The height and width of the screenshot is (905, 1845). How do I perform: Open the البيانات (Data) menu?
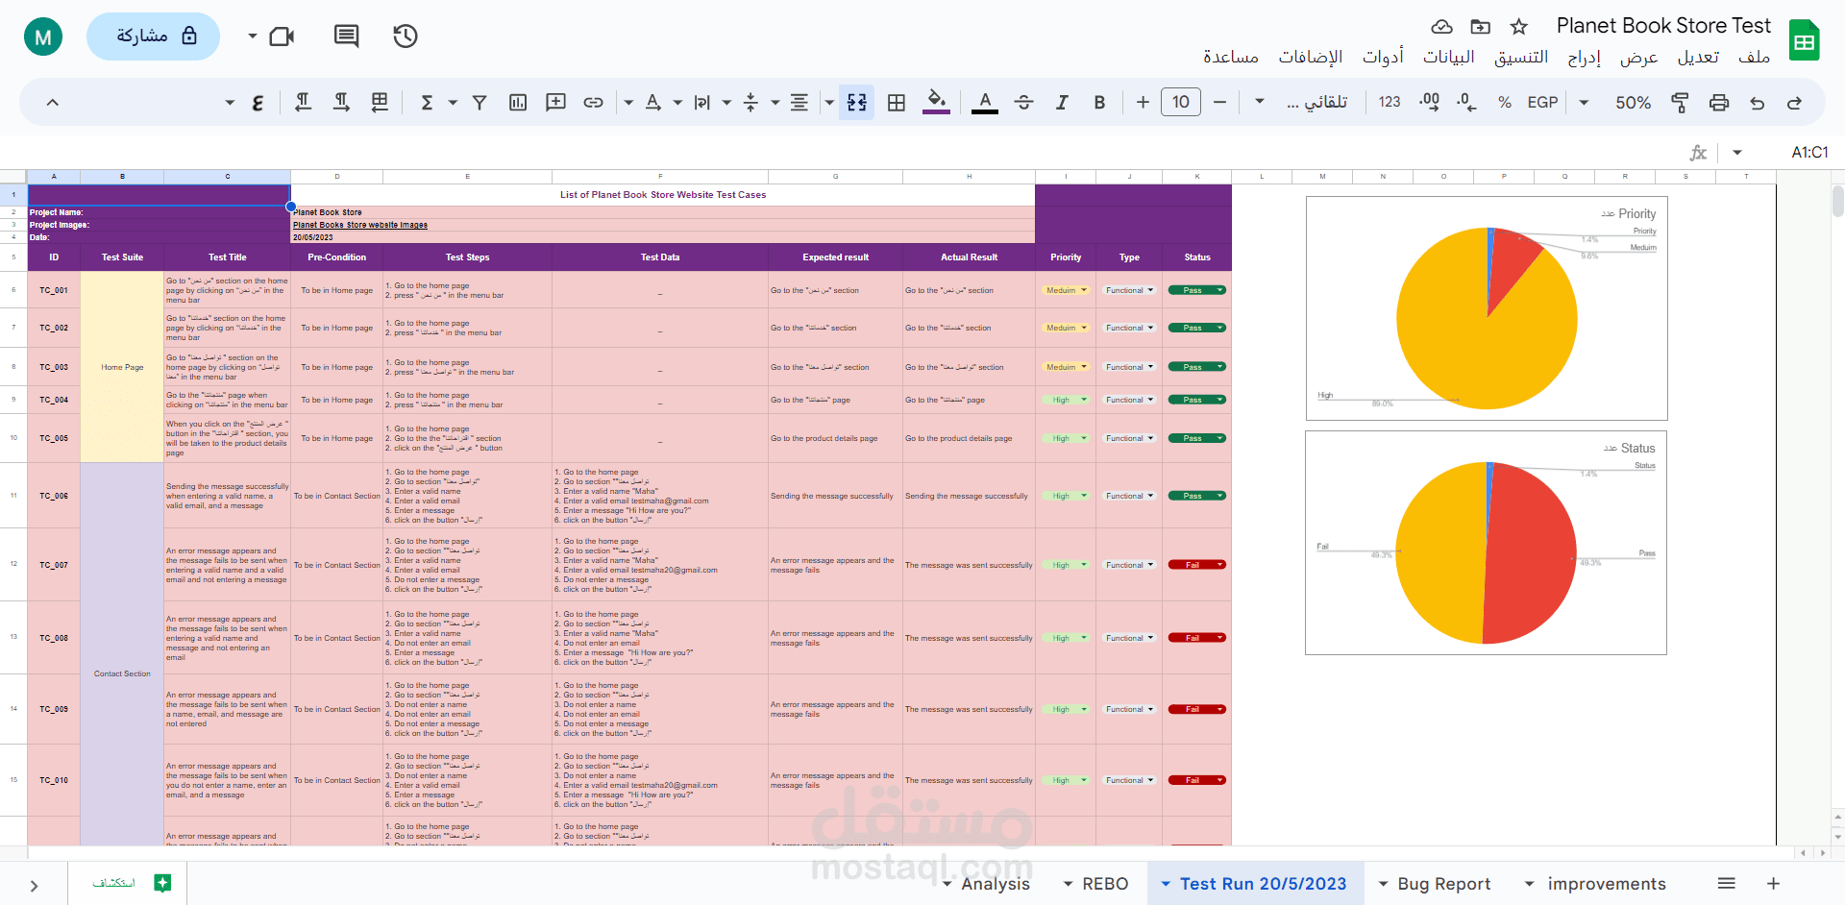coord(1448,58)
